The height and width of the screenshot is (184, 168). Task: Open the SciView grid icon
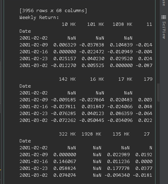(x=164, y=17)
